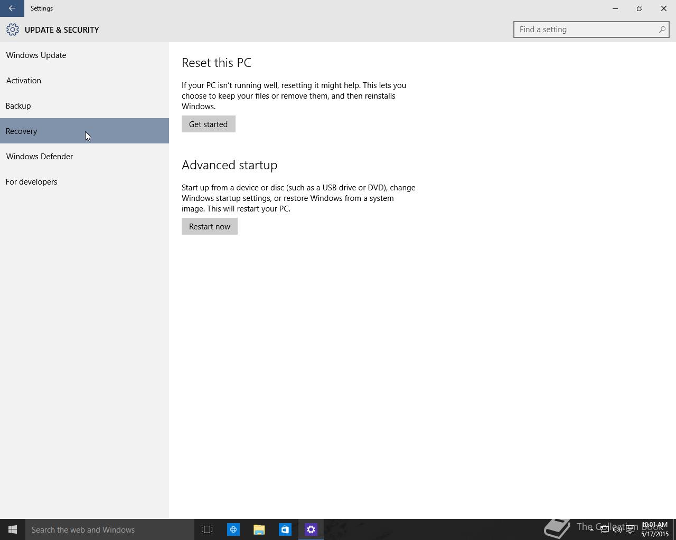The height and width of the screenshot is (540, 676).
Task: Click the Update & Security gear icon
Action: click(x=13, y=30)
